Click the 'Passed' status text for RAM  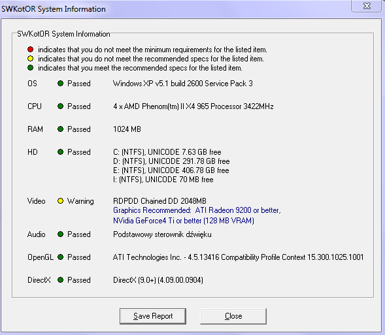(79, 129)
